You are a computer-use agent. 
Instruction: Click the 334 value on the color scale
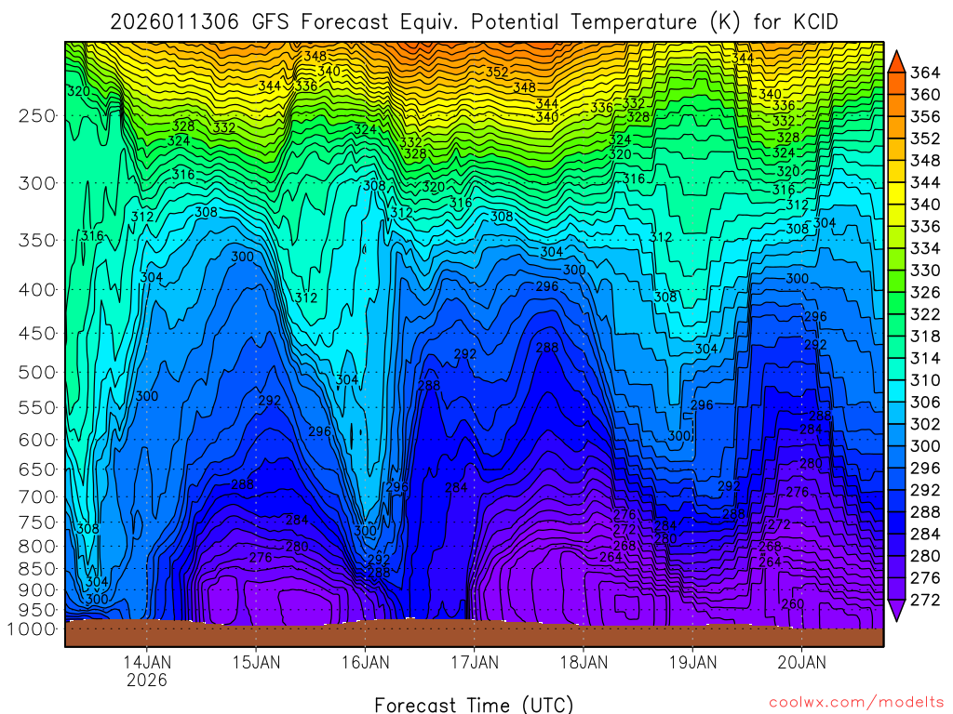pos(925,248)
